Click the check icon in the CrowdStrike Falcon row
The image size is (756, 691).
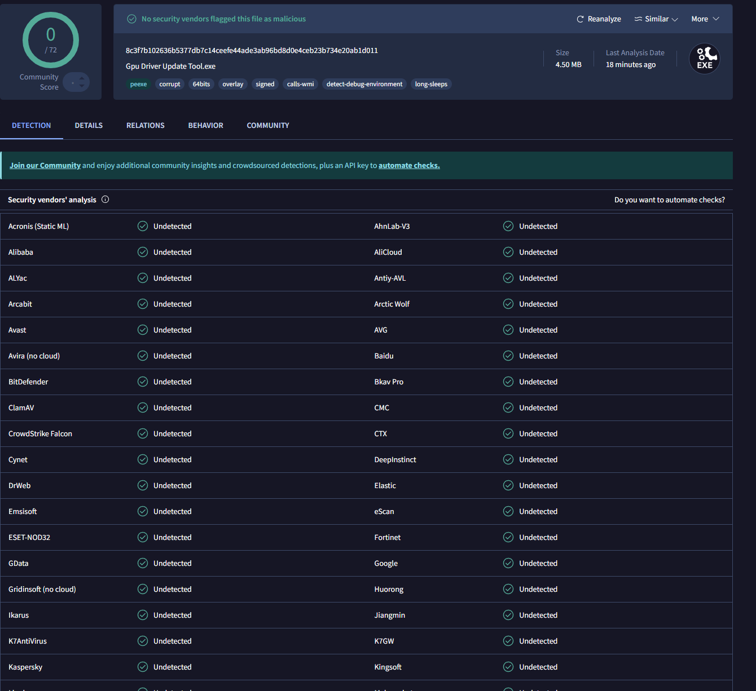point(143,433)
